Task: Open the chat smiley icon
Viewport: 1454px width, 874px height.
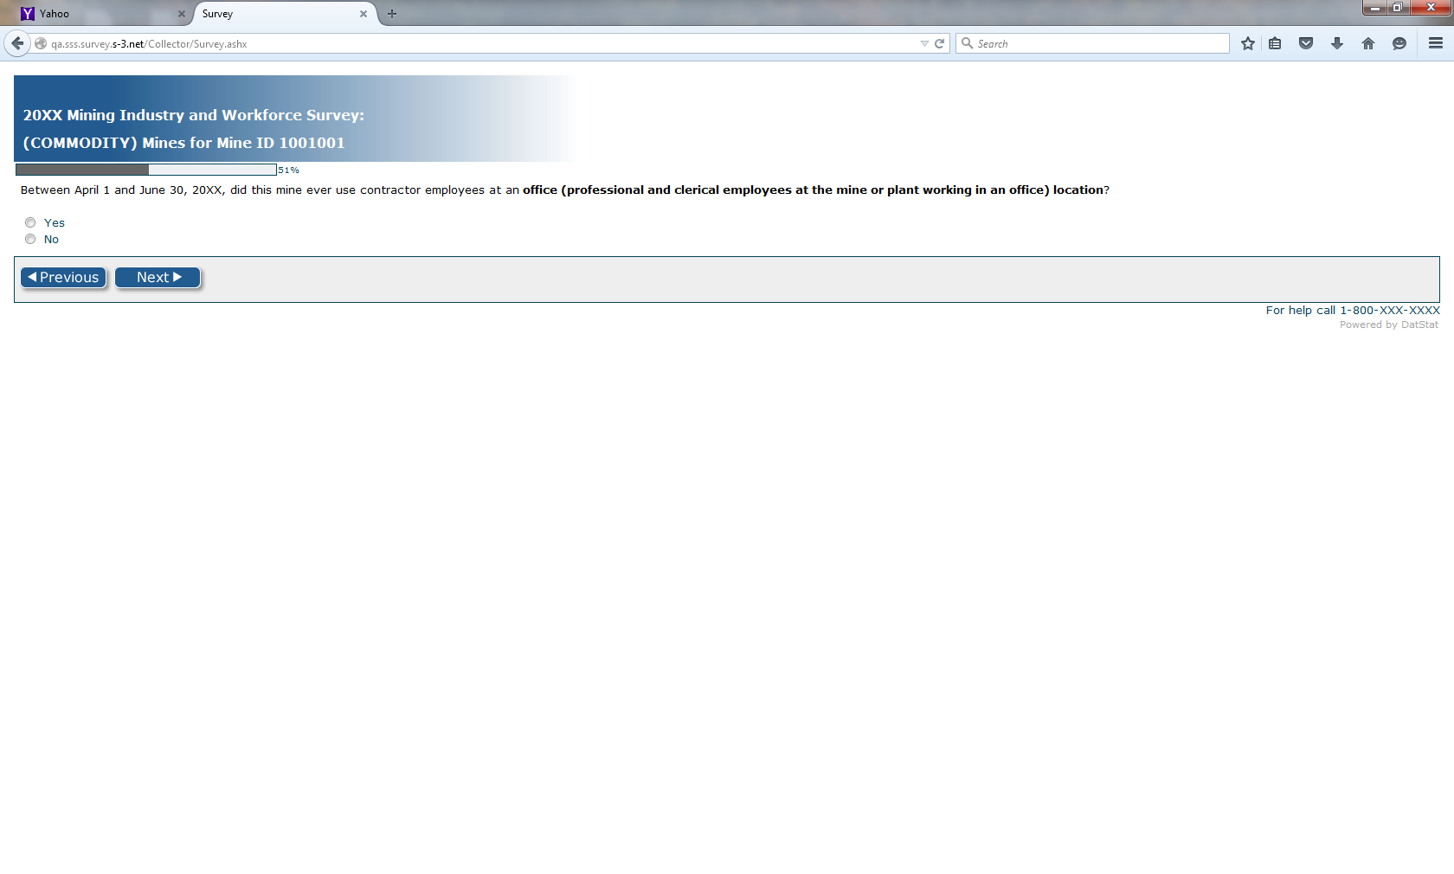Action: (1399, 43)
